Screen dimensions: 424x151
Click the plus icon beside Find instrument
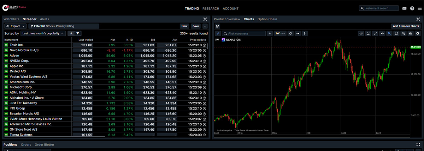pyautogui.click(x=270, y=33)
